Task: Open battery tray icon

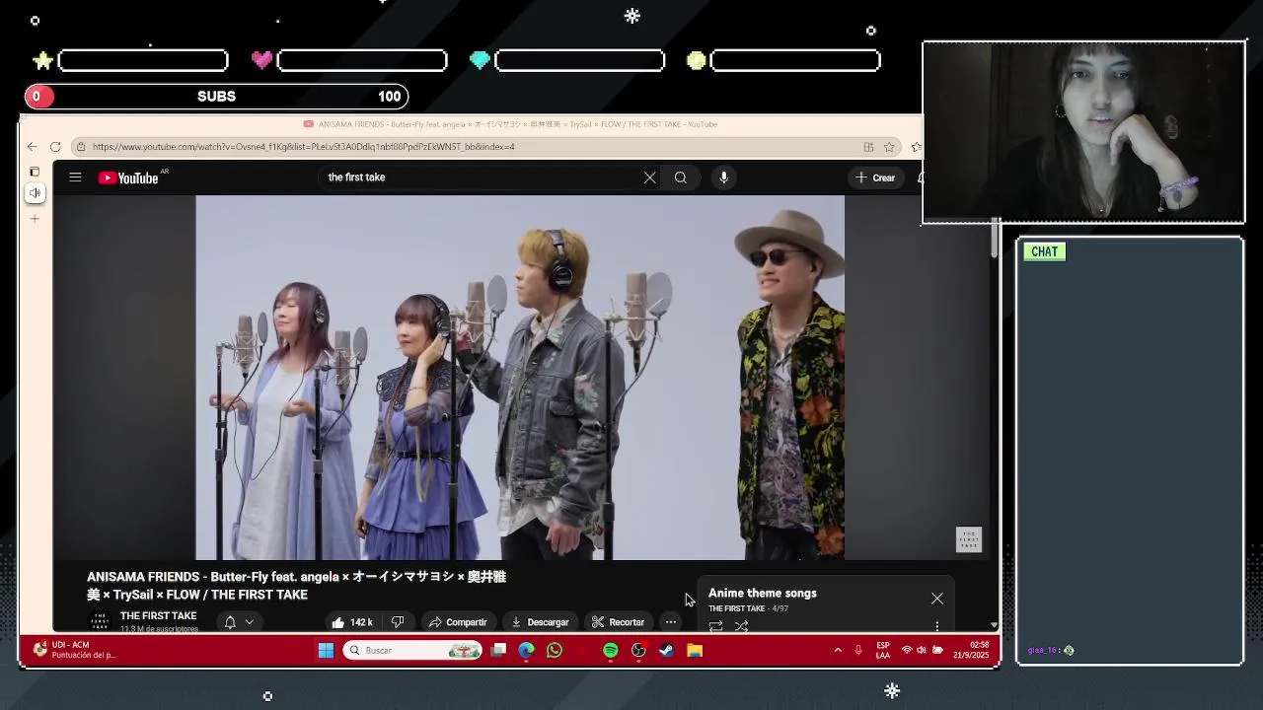Action: click(x=937, y=651)
